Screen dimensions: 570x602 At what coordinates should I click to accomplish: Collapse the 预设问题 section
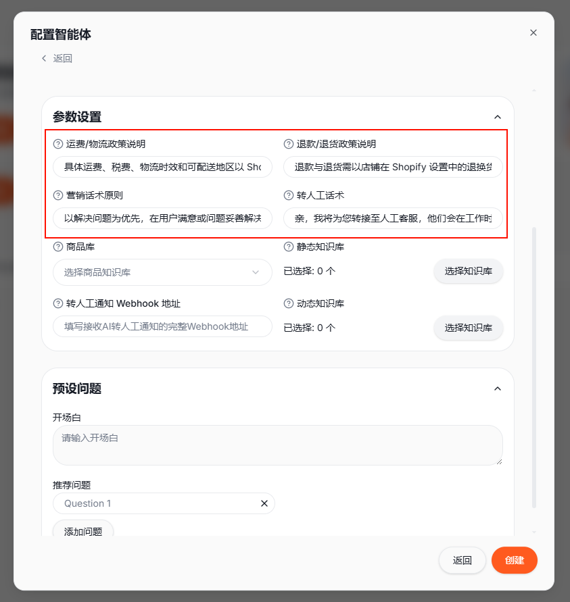click(x=498, y=388)
